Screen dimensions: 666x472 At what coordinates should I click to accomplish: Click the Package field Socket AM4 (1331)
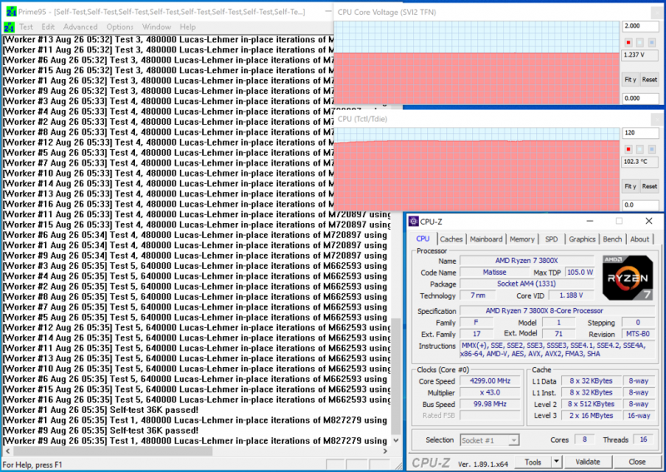(x=527, y=283)
